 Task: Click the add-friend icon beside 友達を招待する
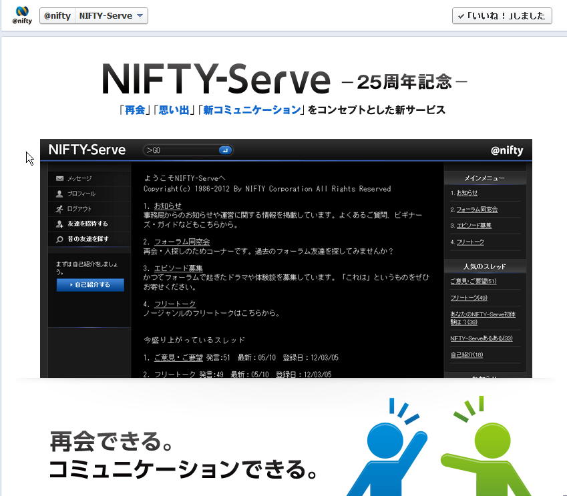pos(60,224)
